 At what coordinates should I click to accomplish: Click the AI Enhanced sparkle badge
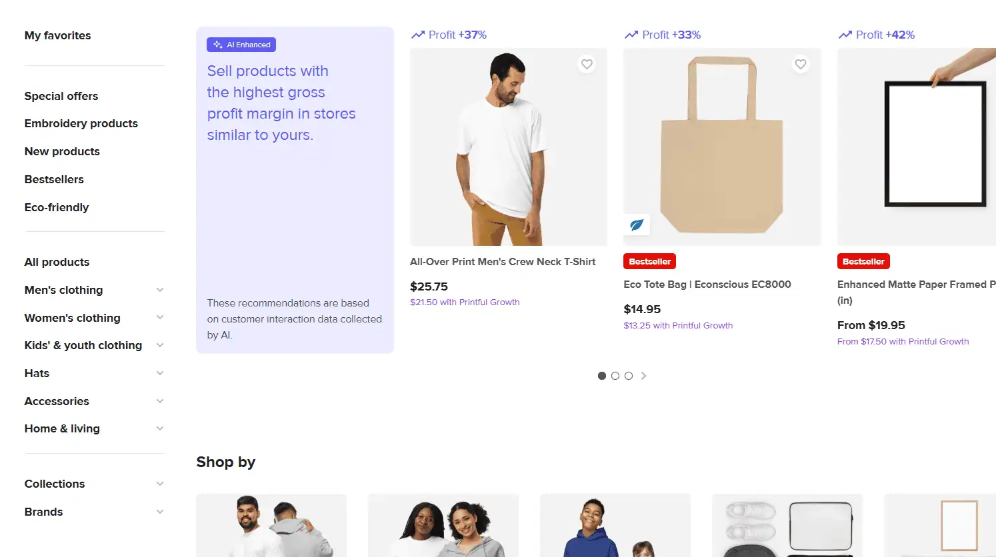pos(241,45)
